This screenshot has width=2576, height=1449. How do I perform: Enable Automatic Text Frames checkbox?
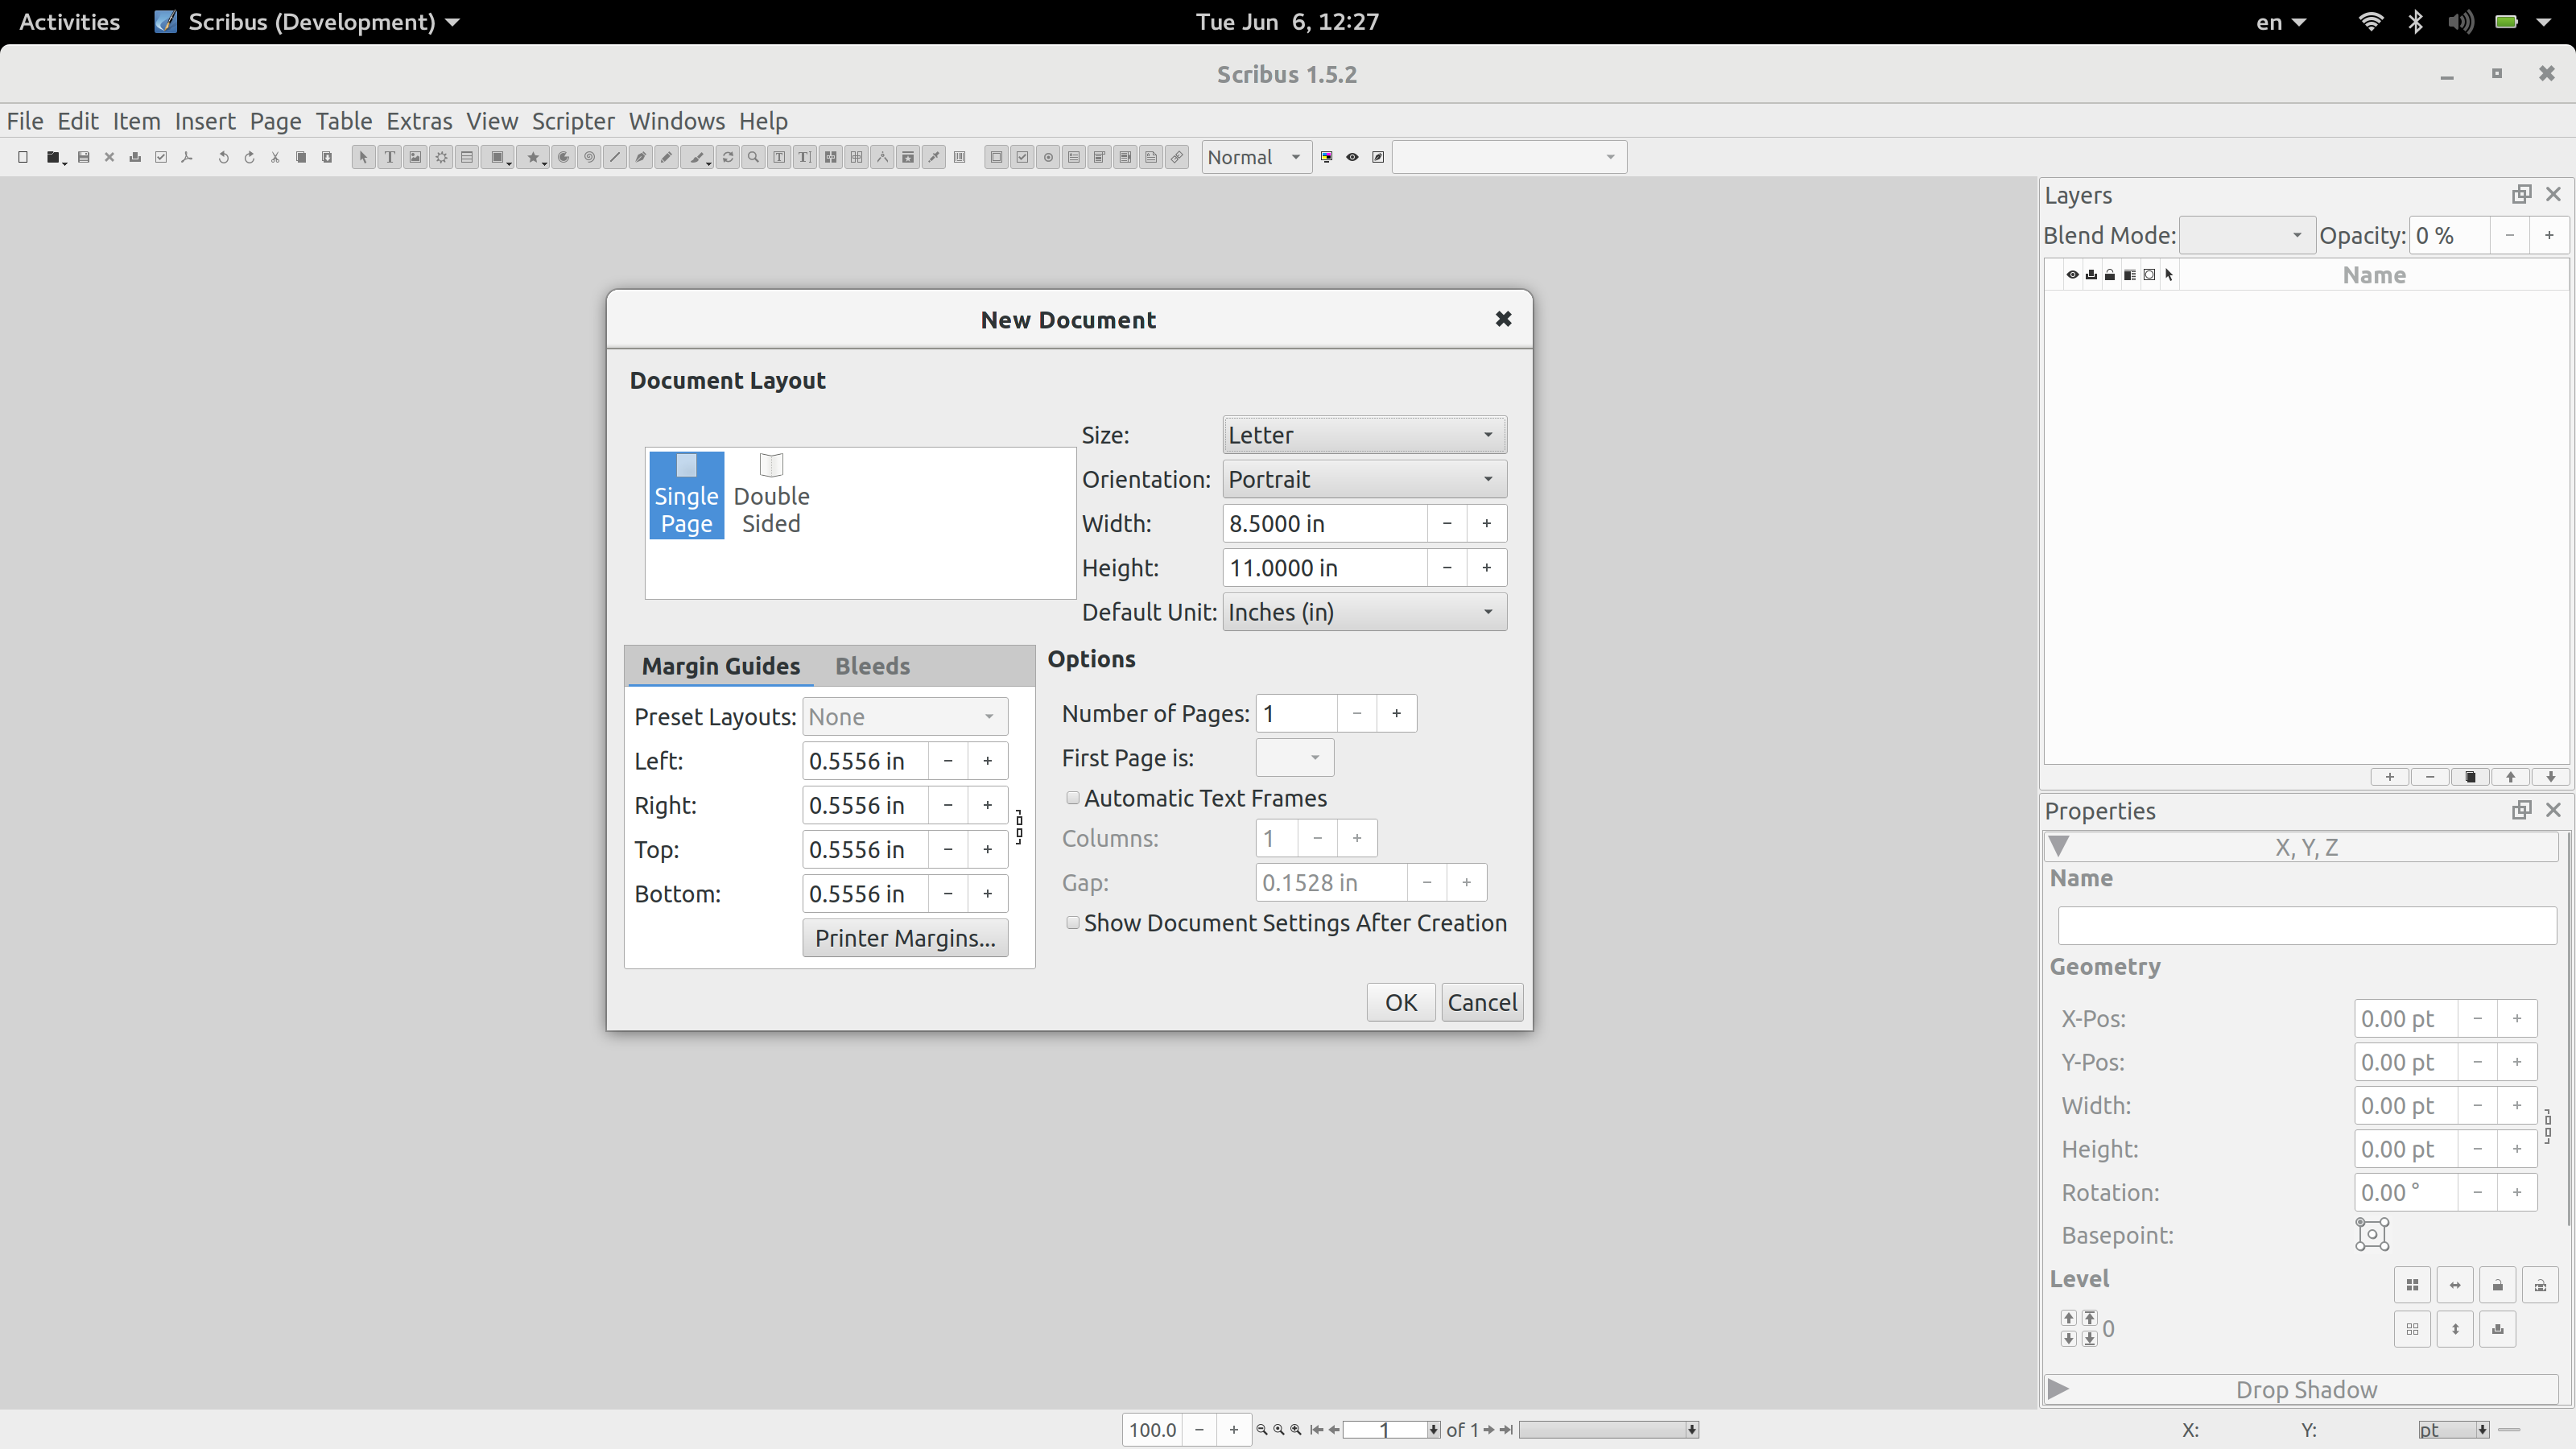[x=1073, y=798]
